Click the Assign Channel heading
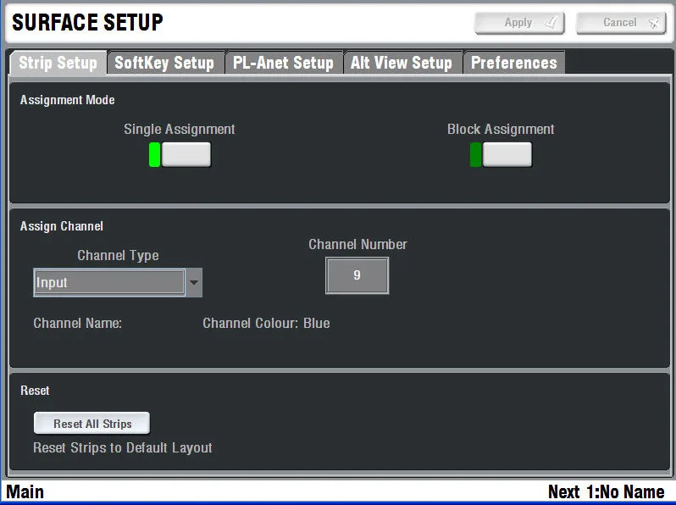The width and height of the screenshot is (676, 505). pyautogui.click(x=62, y=226)
